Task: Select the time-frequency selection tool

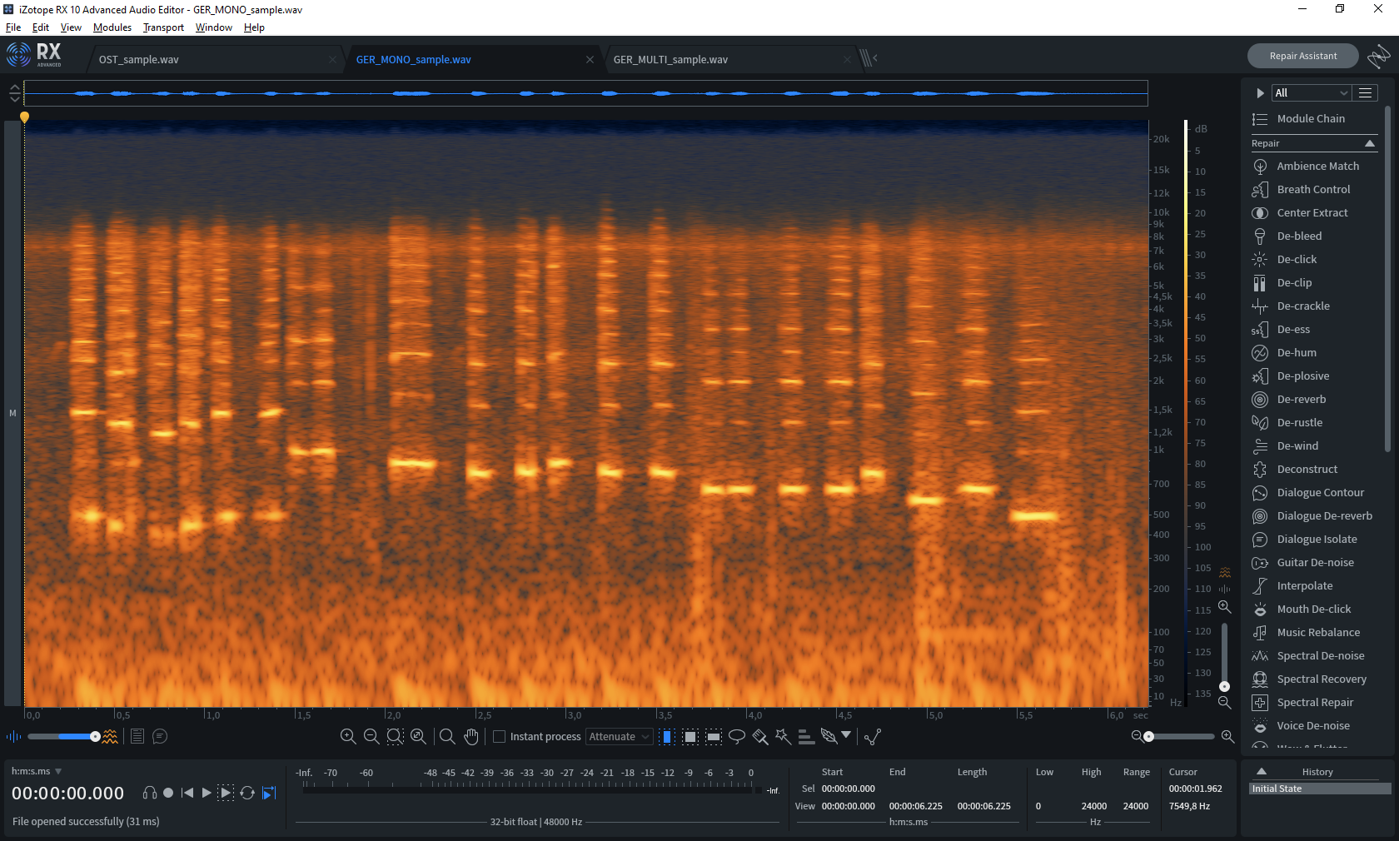Action: (690, 737)
